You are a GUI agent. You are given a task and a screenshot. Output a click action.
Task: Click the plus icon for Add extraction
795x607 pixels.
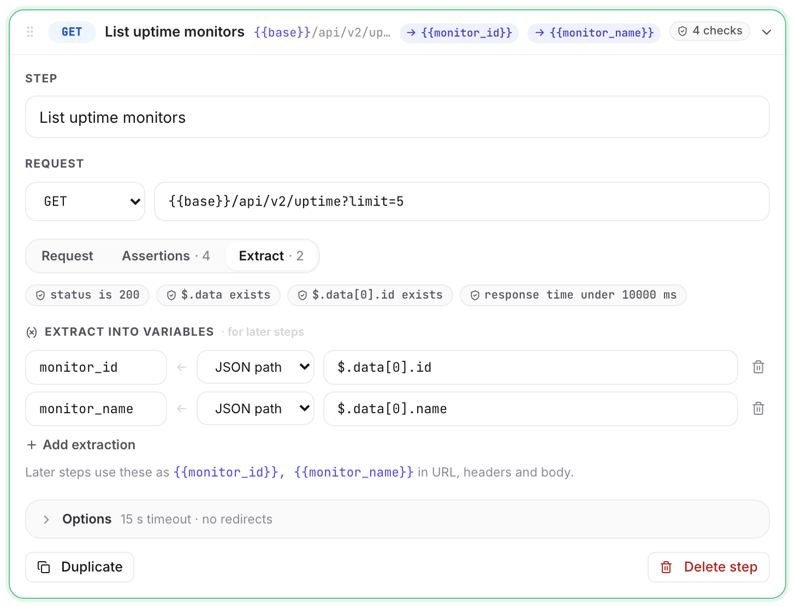pyautogui.click(x=32, y=445)
